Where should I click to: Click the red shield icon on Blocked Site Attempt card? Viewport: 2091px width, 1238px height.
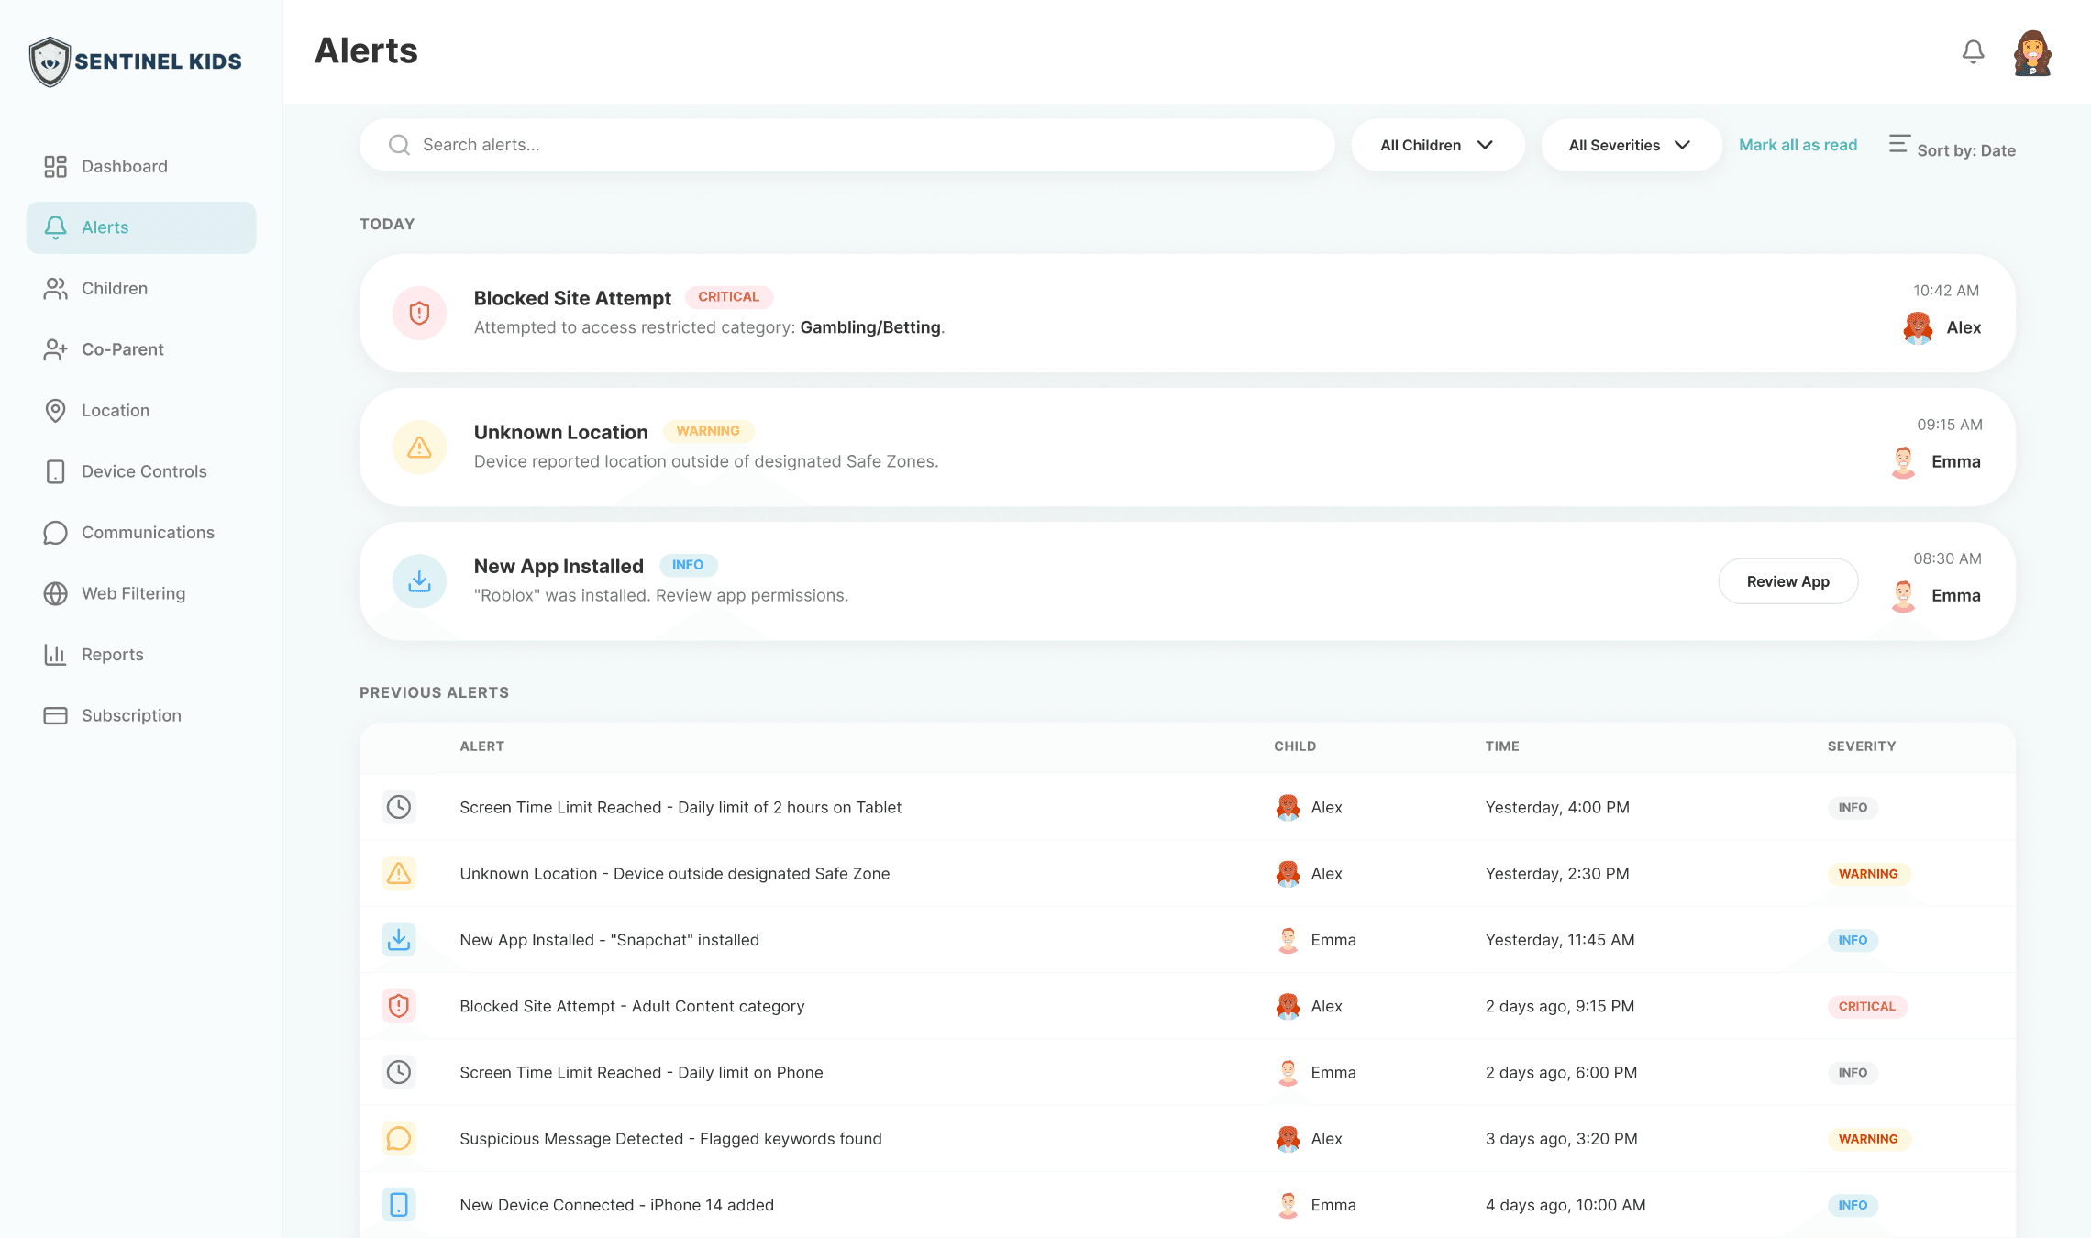point(419,313)
